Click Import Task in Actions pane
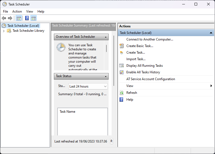 pyautogui.click(x=136, y=59)
